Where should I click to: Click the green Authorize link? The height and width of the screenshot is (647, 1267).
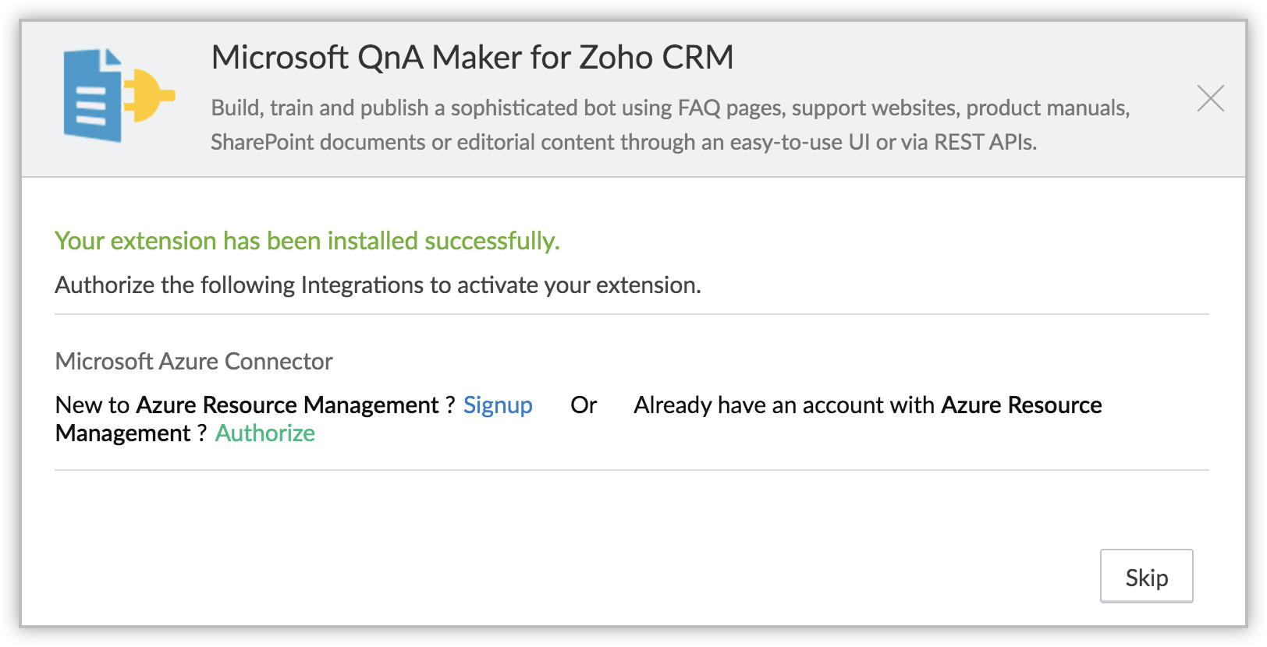(x=265, y=433)
